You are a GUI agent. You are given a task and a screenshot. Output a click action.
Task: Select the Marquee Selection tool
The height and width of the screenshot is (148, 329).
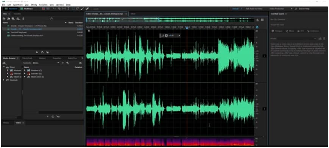tap(73, 9)
